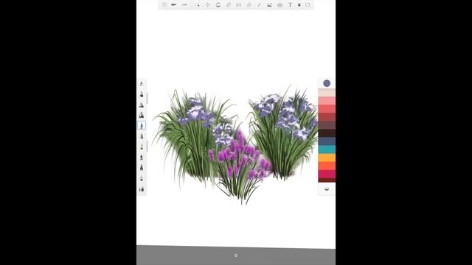Select the Text tool T icon
The image size is (472, 265).
coord(290,5)
